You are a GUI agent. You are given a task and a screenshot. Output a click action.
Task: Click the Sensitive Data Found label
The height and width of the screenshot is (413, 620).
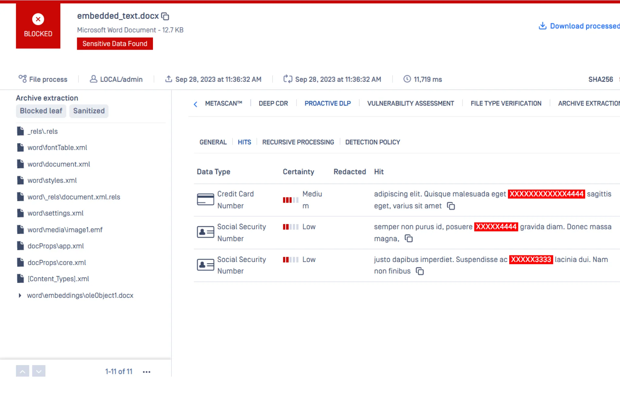tap(115, 44)
